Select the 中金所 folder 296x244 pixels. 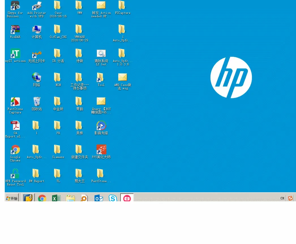pyautogui.click(x=58, y=103)
